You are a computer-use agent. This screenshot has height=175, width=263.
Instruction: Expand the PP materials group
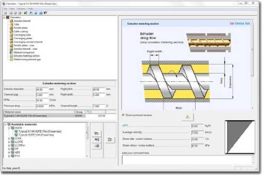(9, 149)
